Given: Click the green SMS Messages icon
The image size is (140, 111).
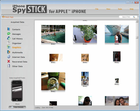Looking at the screenshot, I should coord(9,34).
